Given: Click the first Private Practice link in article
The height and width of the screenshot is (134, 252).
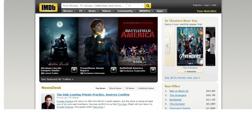Looking at the screenshot, I should (65, 101).
